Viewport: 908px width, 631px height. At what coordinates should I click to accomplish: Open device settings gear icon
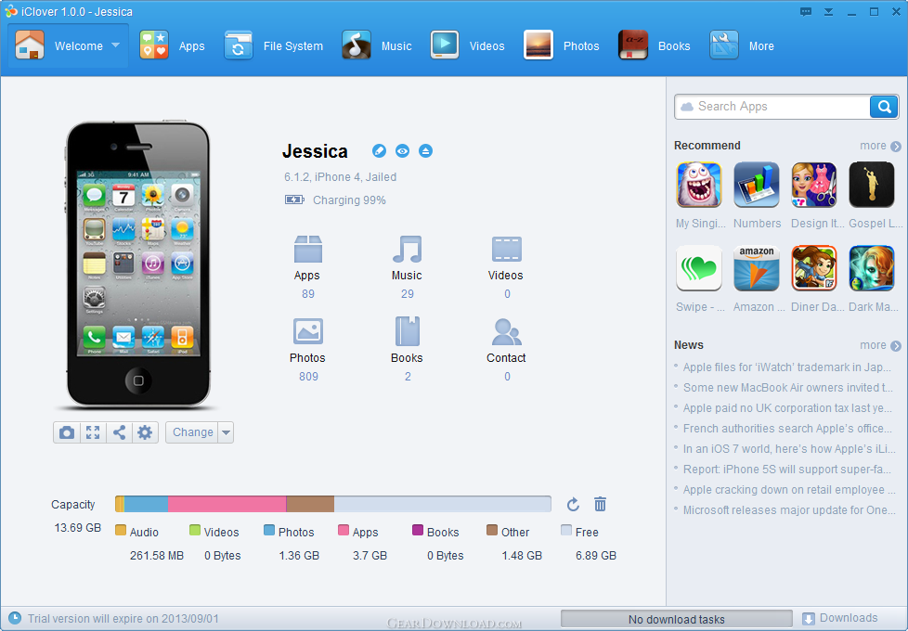pos(145,432)
